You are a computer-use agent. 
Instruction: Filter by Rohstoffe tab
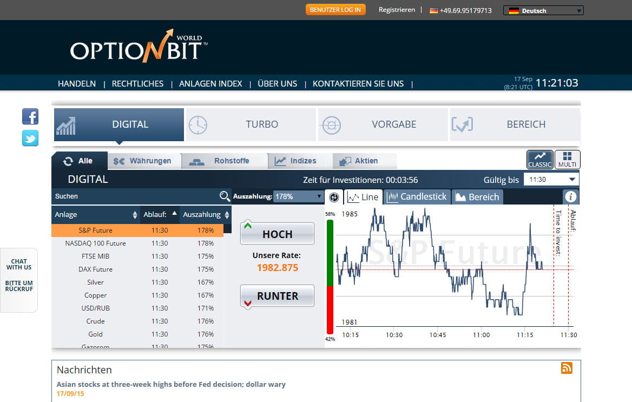[225, 161]
